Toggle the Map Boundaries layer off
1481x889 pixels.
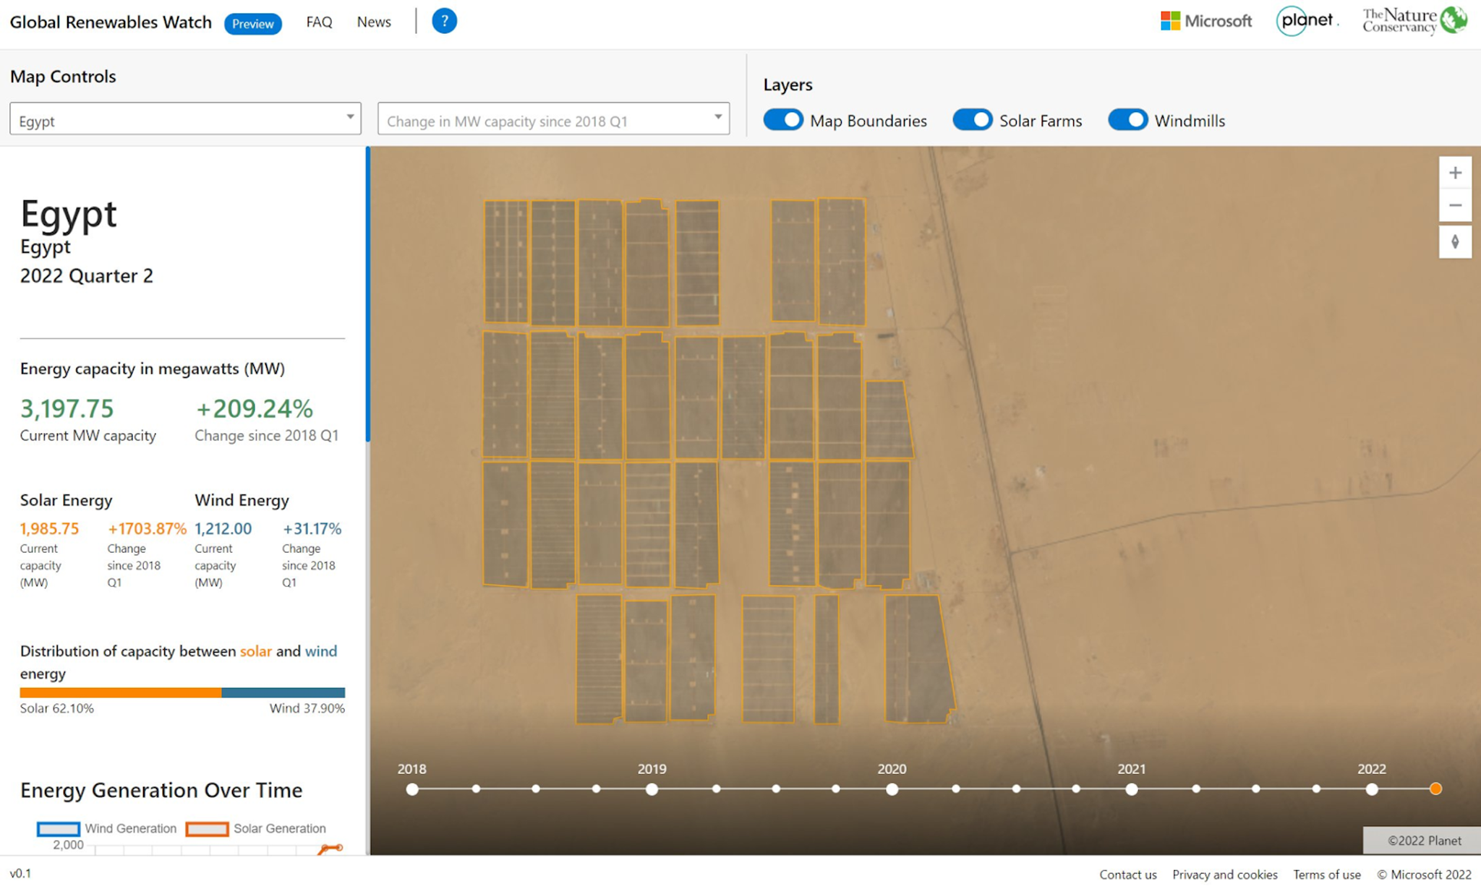[x=783, y=120]
